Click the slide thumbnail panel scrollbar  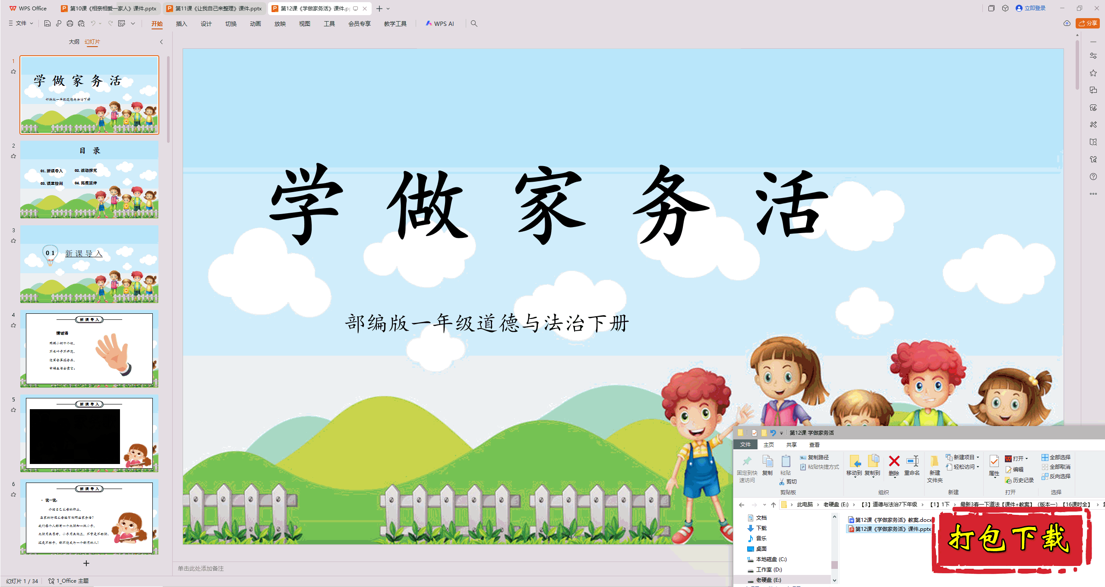[168, 99]
